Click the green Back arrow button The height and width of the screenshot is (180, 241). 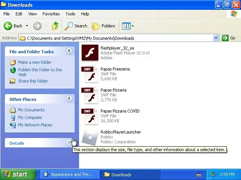coord(8,26)
